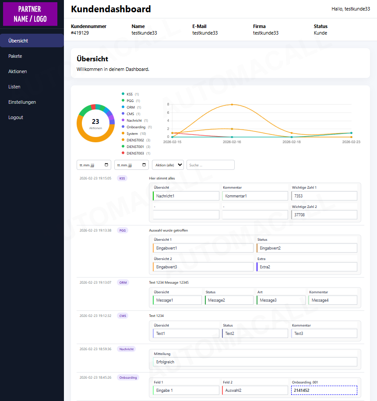Open Listen from the sidebar

click(14, 87)
